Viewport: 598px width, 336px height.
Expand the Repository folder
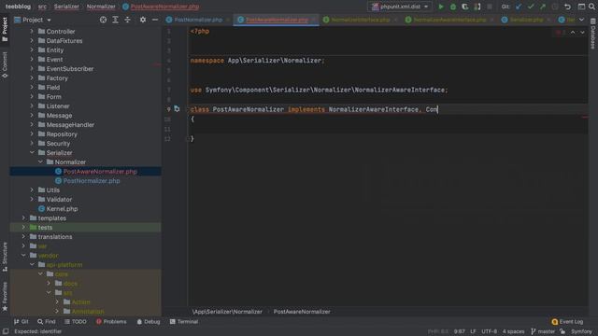coord(32,134)
